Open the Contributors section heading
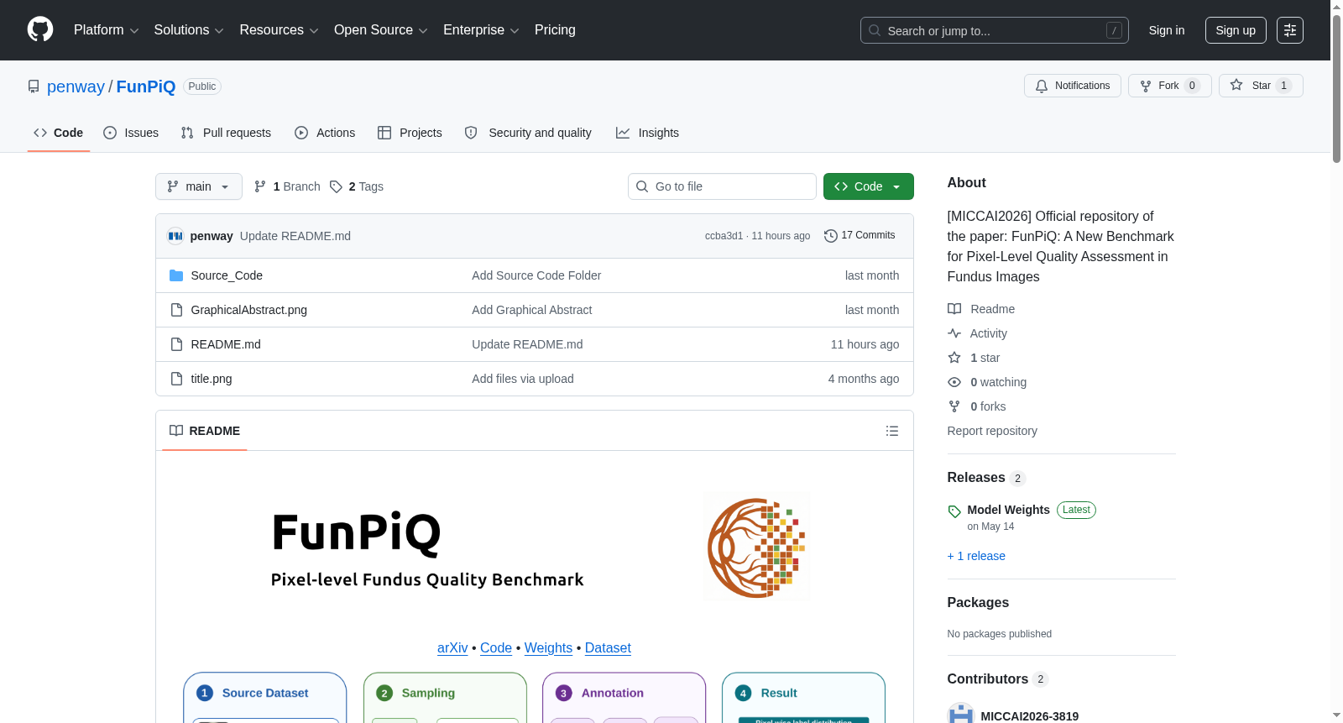 988,679
